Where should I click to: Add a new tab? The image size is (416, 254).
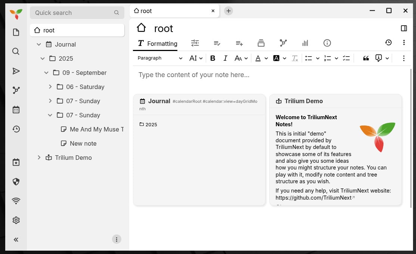coord(229,11)
